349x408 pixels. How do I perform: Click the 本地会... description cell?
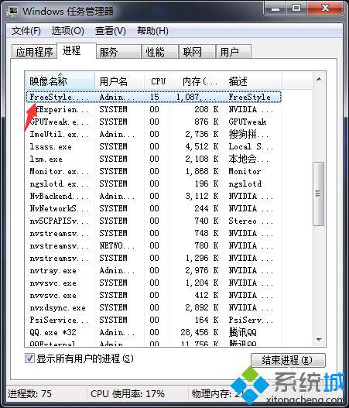[248, 159]
